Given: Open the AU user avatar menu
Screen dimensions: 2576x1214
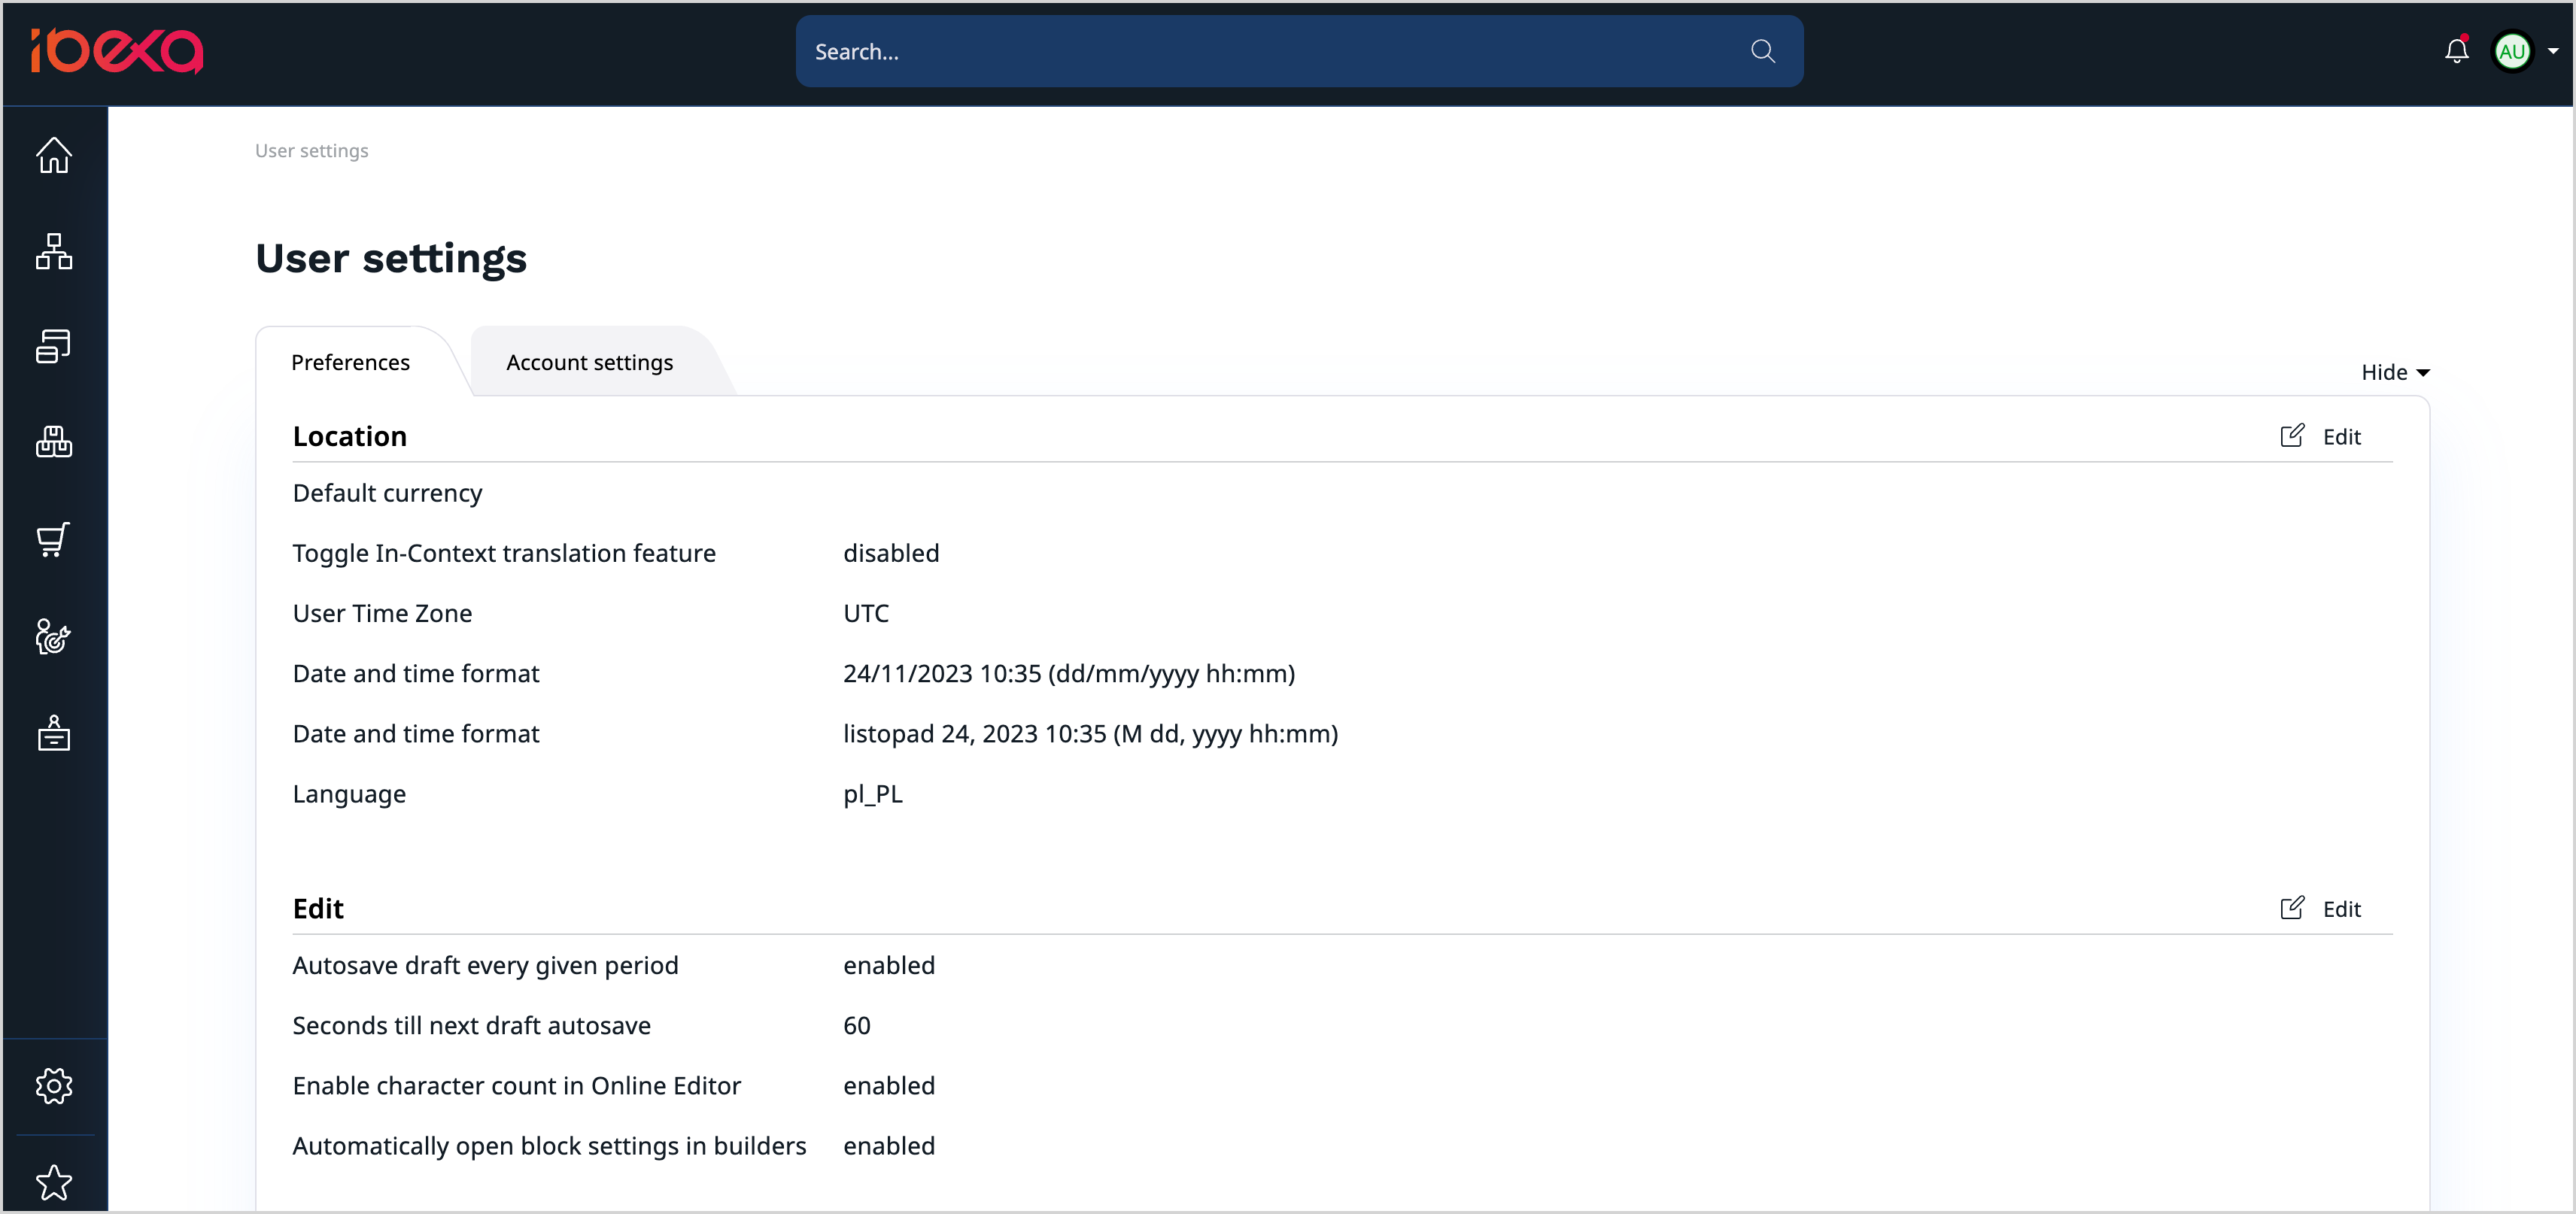Looking at the screenshot, I should (2511, 51).
